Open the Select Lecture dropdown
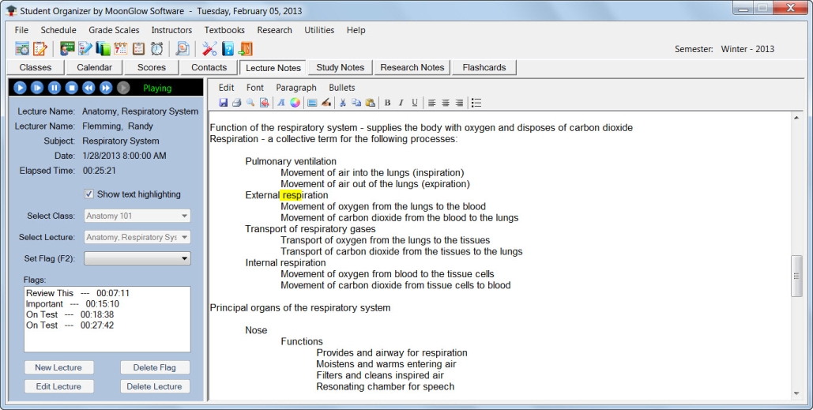This screenshot has height=410, width=813. pos(137,237)
